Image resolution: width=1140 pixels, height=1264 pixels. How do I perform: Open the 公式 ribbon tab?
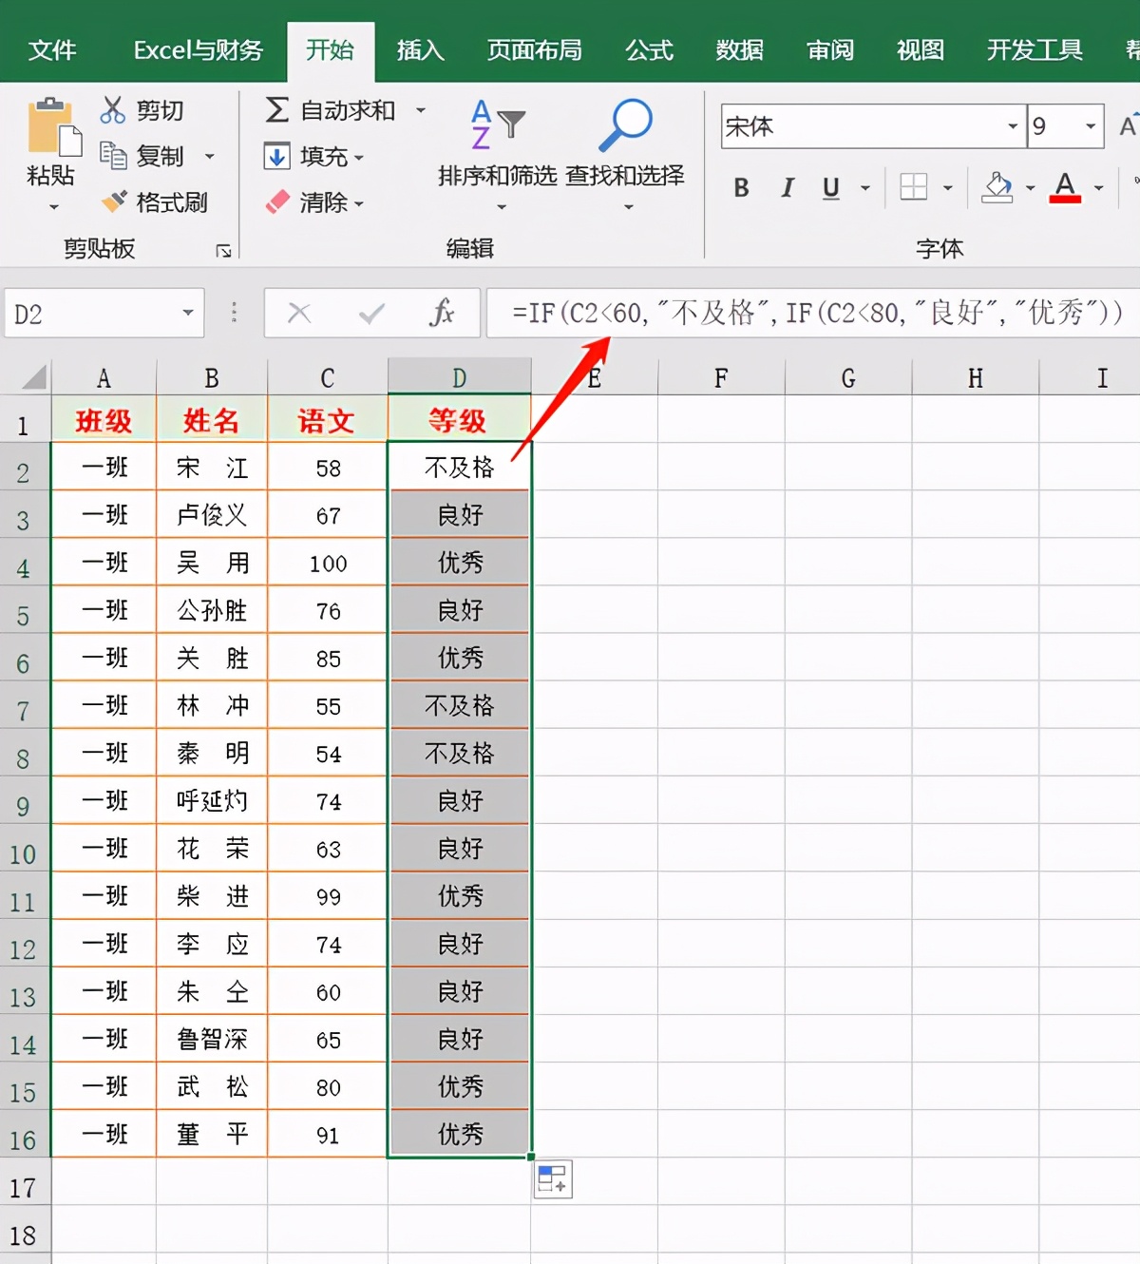click(x=649, y=50)
